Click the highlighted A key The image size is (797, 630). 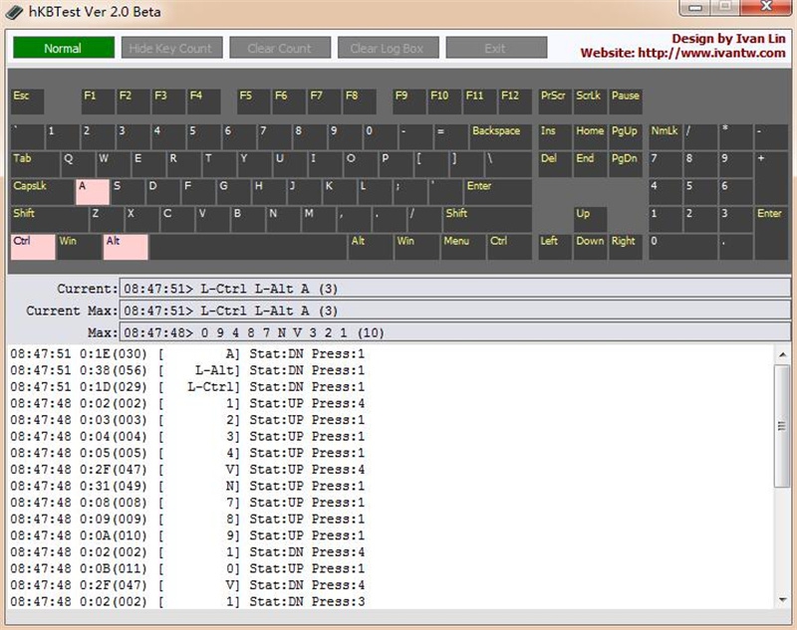point(92,191)
